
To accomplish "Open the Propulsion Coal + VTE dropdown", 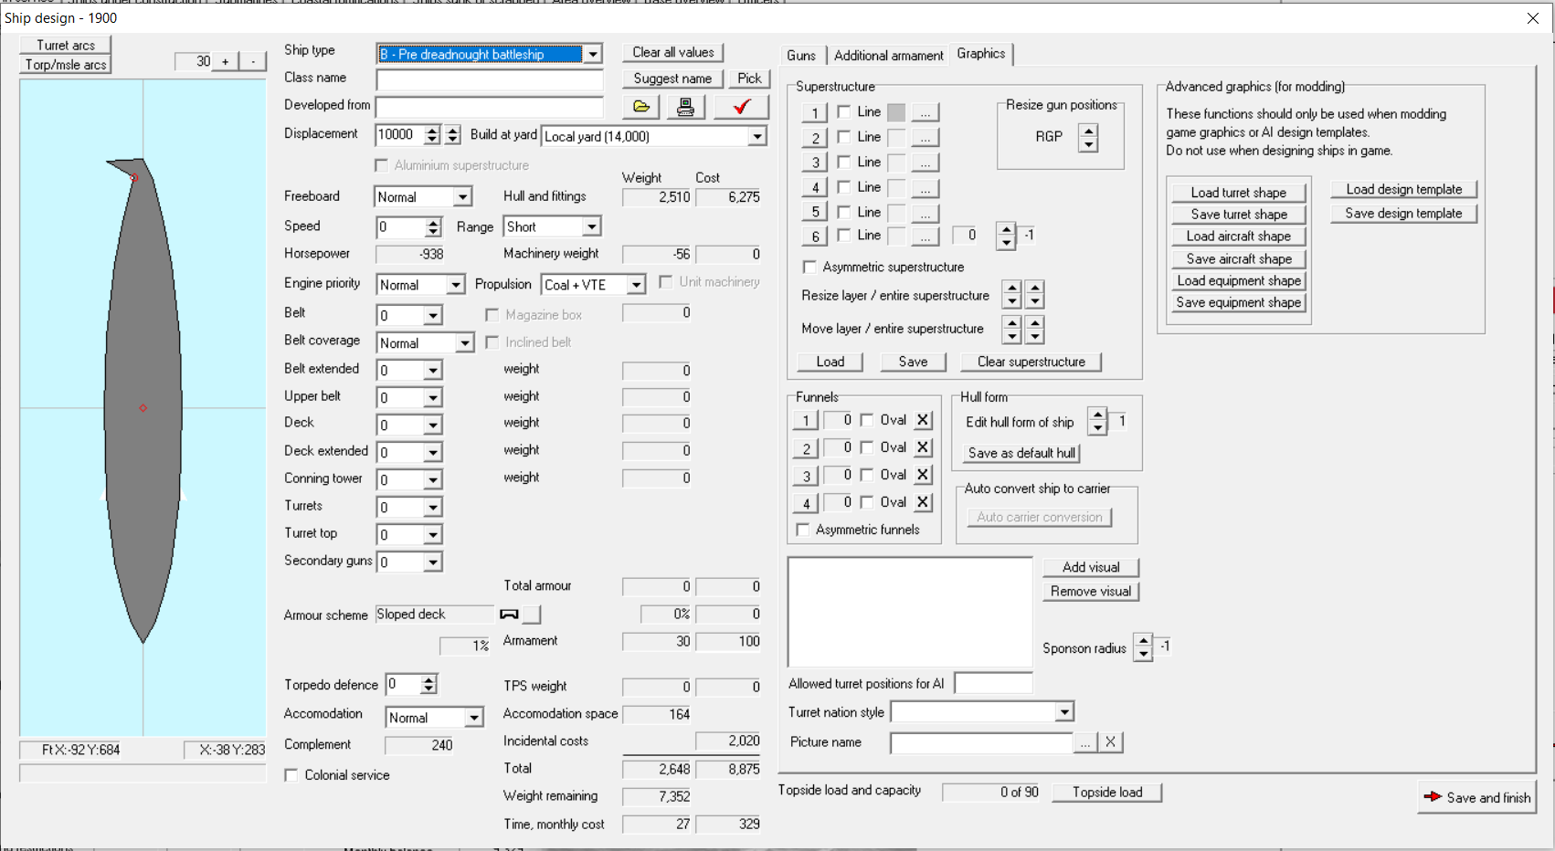I will click(637, 285).
